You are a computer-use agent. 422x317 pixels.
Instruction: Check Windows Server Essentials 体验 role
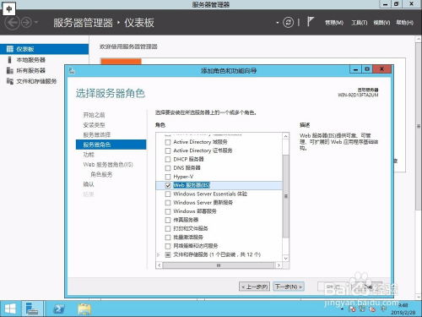click(168, 194)
